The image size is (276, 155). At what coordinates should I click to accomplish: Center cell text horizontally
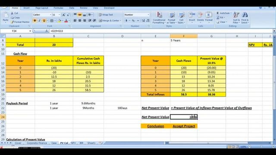[x=80, y=21]
